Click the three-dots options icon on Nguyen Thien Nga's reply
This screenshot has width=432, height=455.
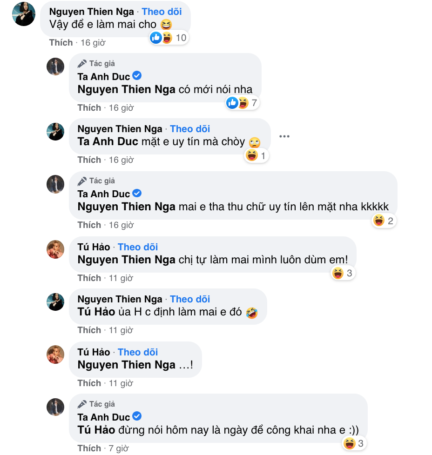[284, 136]
